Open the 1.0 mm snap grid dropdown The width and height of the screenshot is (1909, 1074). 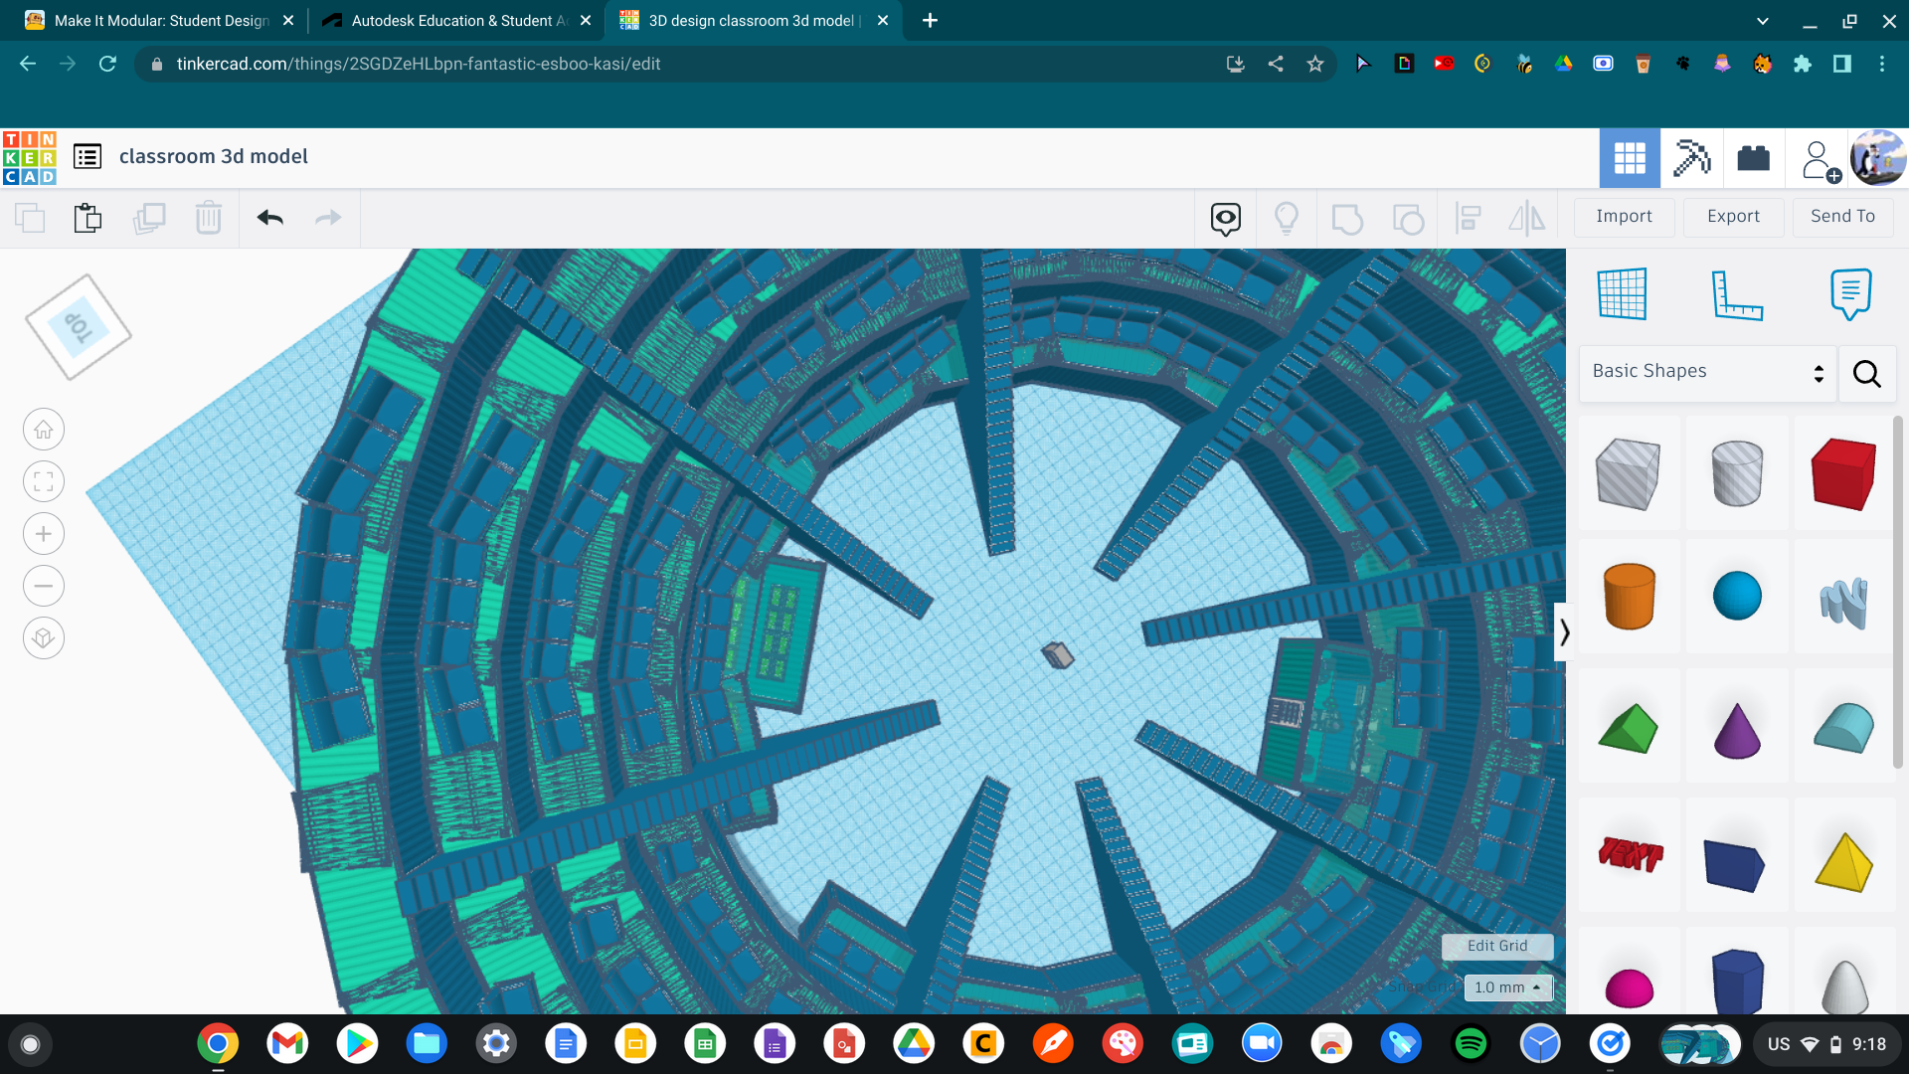(1508, 987)
